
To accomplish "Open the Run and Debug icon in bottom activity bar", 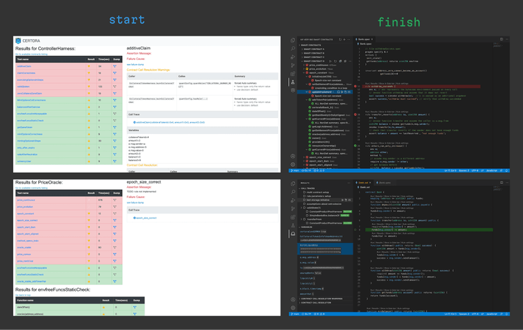I will 293,200.
